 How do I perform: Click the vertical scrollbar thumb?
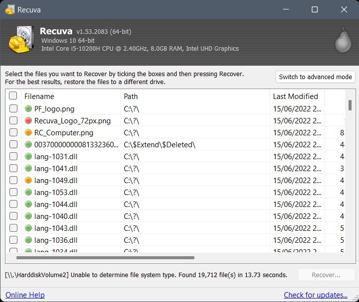(x=350, y=105)
